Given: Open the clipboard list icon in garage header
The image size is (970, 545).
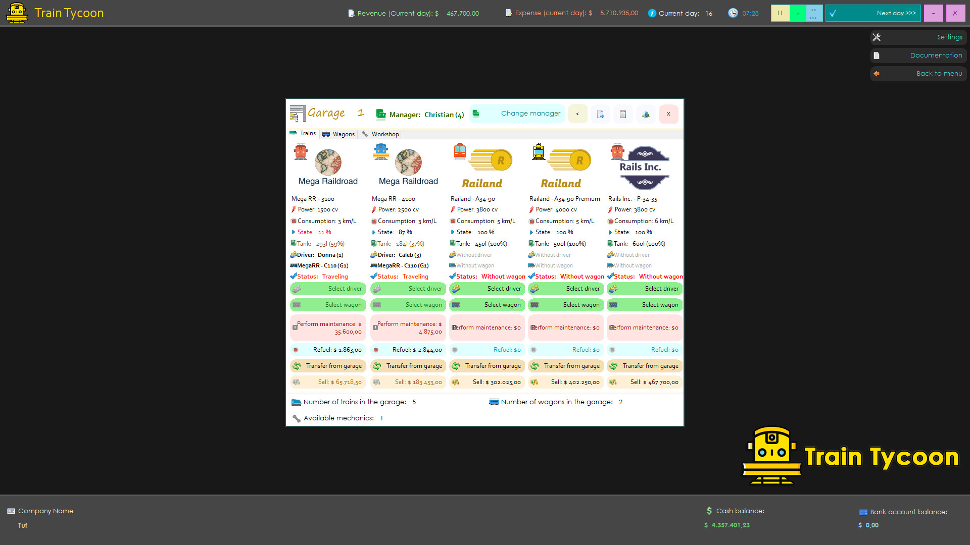Looking at the screenshot, I should click(x=622, y=114).
